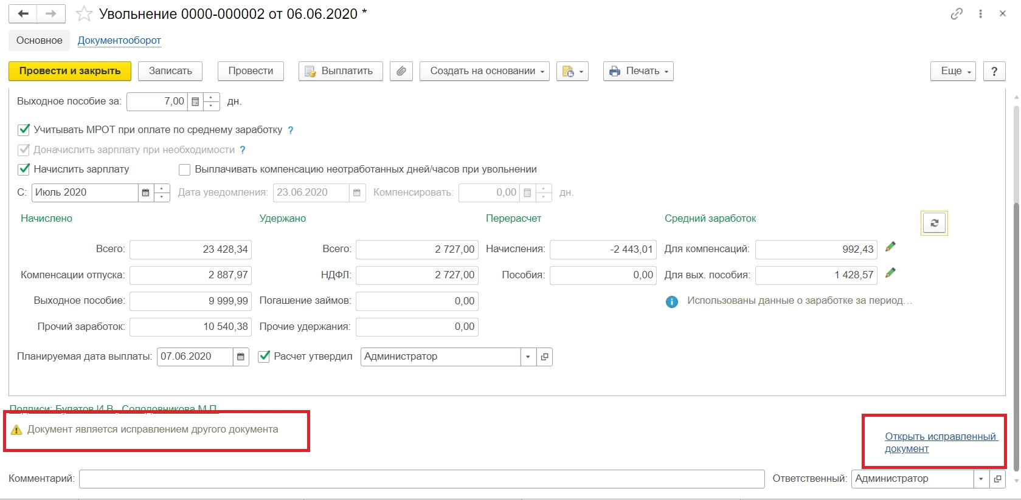This screenshot has width=1021, height=500.
Task: Click the month field showing 'Июль 2020'
Action: point(85,193)
